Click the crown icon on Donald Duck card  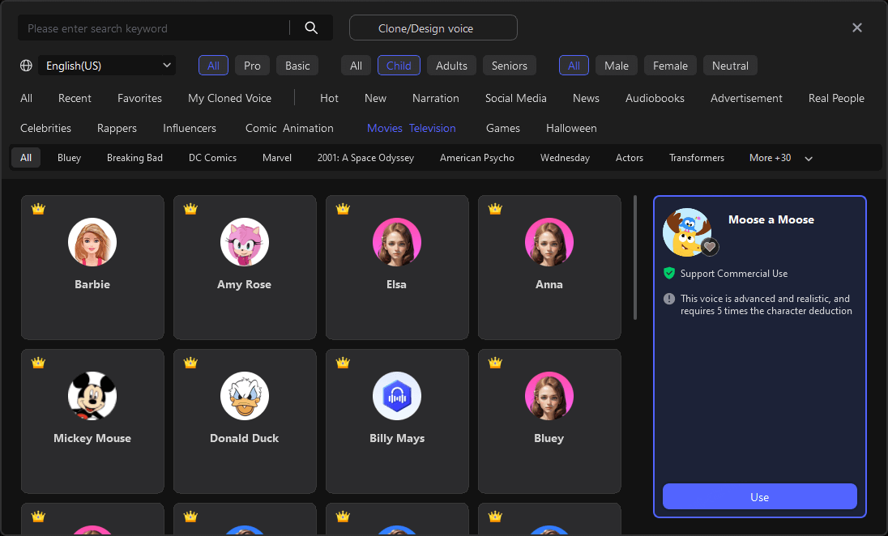[x=190, y=363]
